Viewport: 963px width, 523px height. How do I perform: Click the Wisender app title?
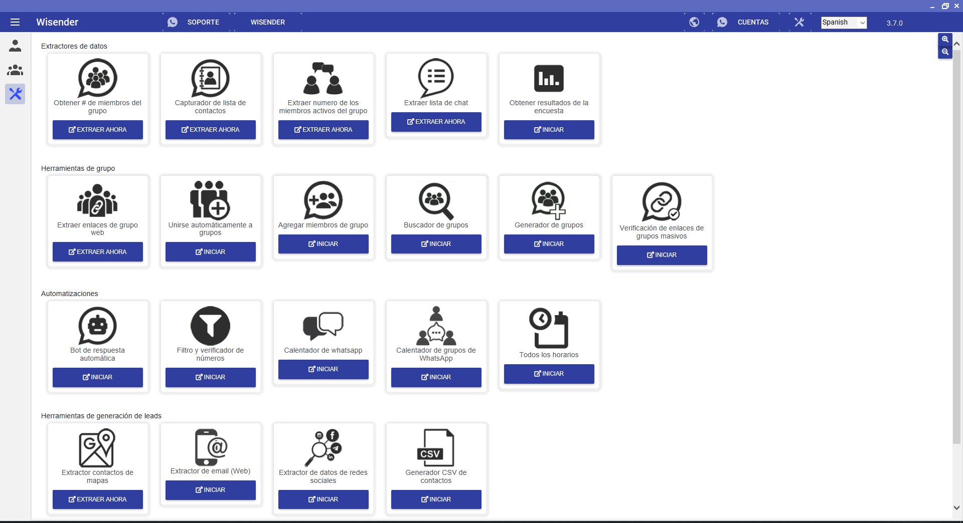point(57,22)
